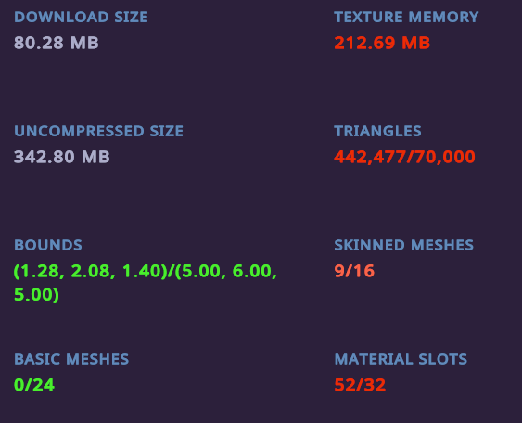522x423 pixels.
Task: Select the green 0/24 basic meshes value
Action: tap(34, 385)
